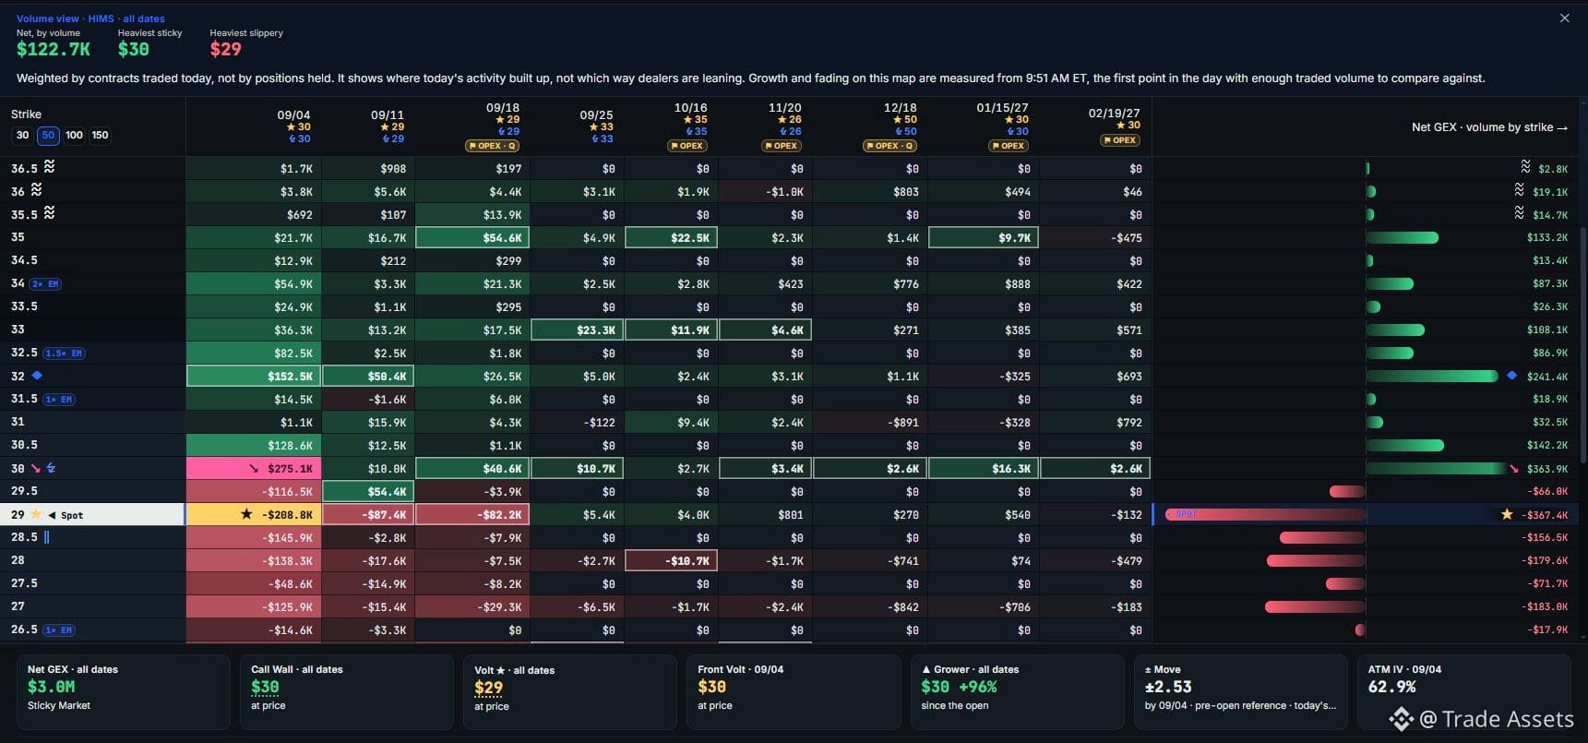This screenshot has width=1588, height=743.
Task: Click the OPEX badge under 11/20
Action: click(x=782, y=146)
